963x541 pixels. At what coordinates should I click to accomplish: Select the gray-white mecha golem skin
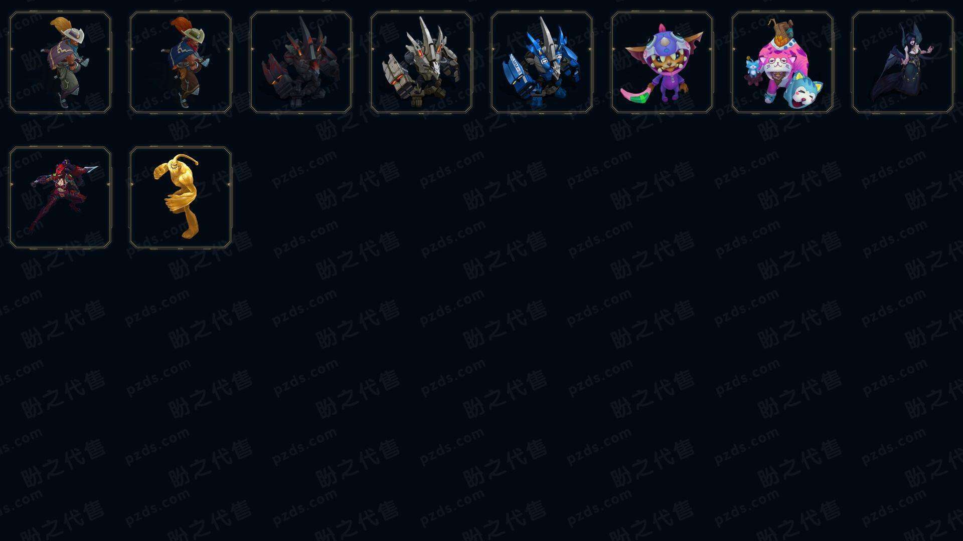pyautogui.click(x=421, y=63)
